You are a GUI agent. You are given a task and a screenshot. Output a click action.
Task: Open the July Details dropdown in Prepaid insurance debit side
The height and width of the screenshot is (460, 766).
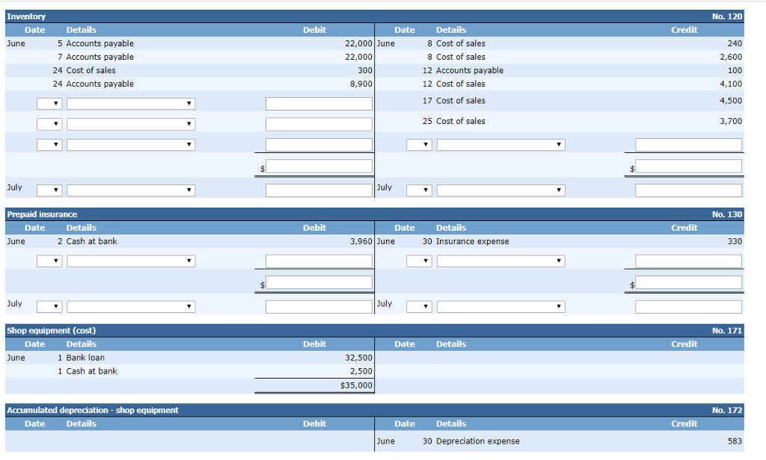[x=131, y=305]
